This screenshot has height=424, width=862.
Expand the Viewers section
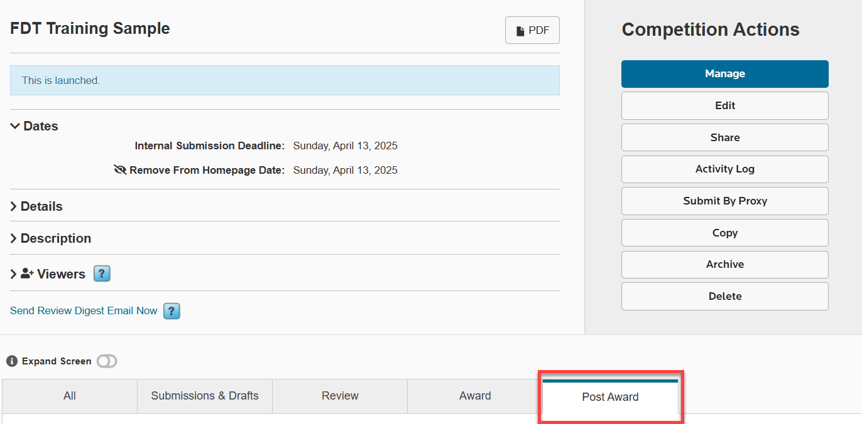(x=48, y=274)
